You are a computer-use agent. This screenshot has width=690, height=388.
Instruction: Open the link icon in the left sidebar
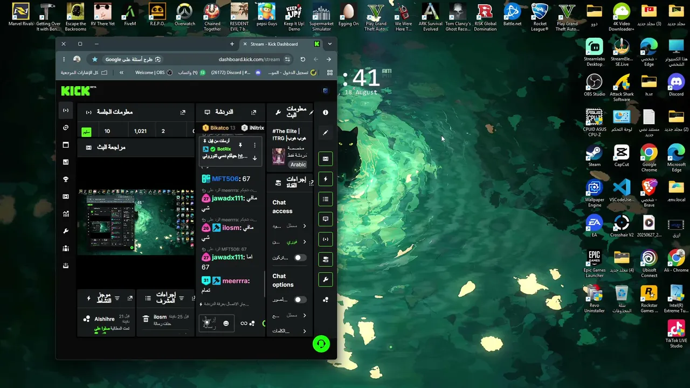[66, 128]
